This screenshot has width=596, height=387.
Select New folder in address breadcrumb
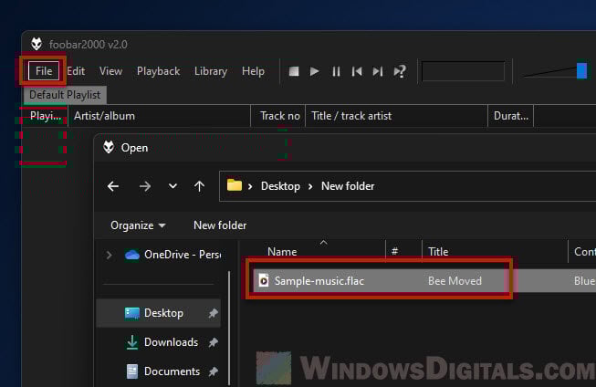(348, 186)
